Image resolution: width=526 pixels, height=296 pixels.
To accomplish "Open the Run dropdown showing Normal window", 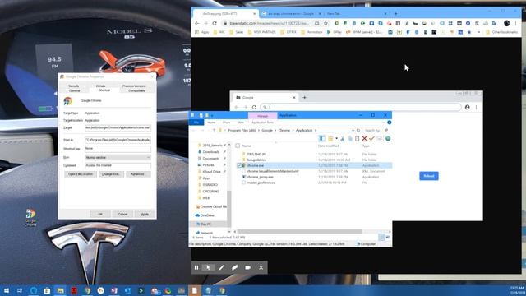I will coord(118,157).
